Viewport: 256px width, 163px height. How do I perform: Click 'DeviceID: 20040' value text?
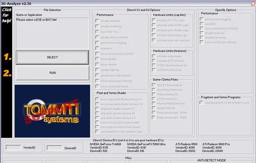pyautogui.click(x=213, y=151)
